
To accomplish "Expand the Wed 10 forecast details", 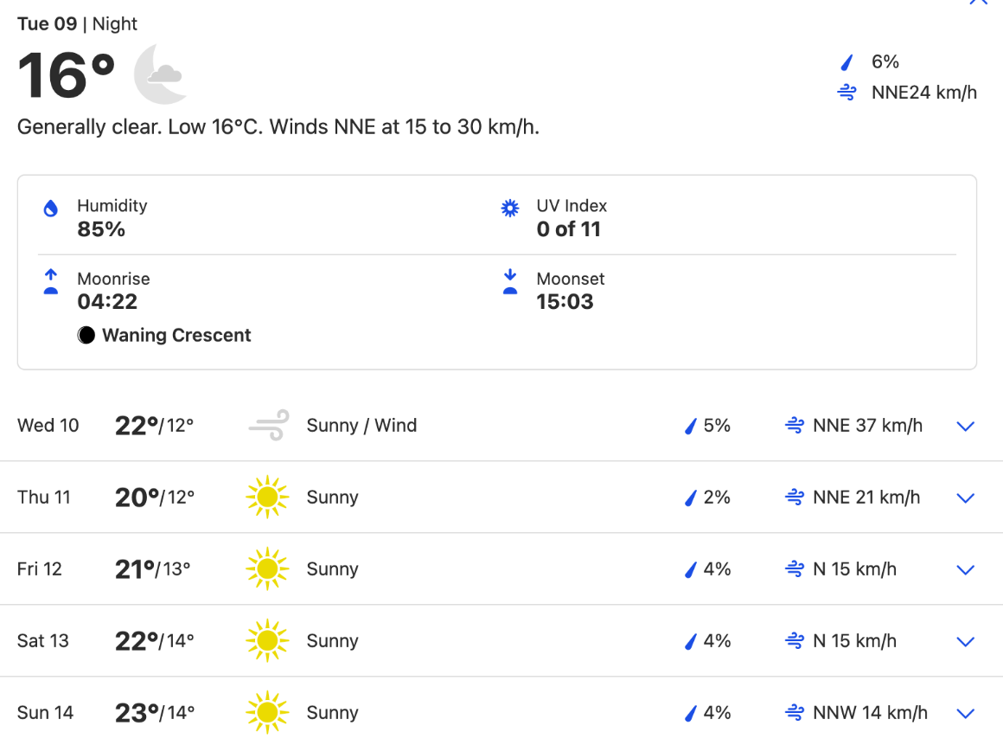I will click(x=965, y=427).
